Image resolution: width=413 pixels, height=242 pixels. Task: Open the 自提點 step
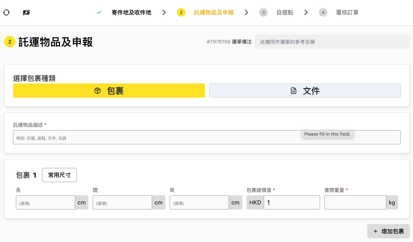tap(285, 13)
